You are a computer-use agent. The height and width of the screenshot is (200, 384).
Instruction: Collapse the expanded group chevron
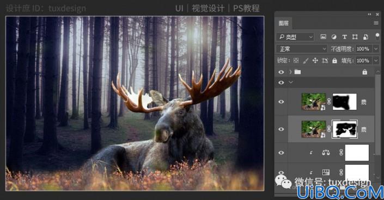pos(291,82)
